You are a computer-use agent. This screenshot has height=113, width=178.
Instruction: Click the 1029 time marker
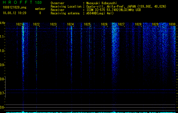[x=155, y=24]
